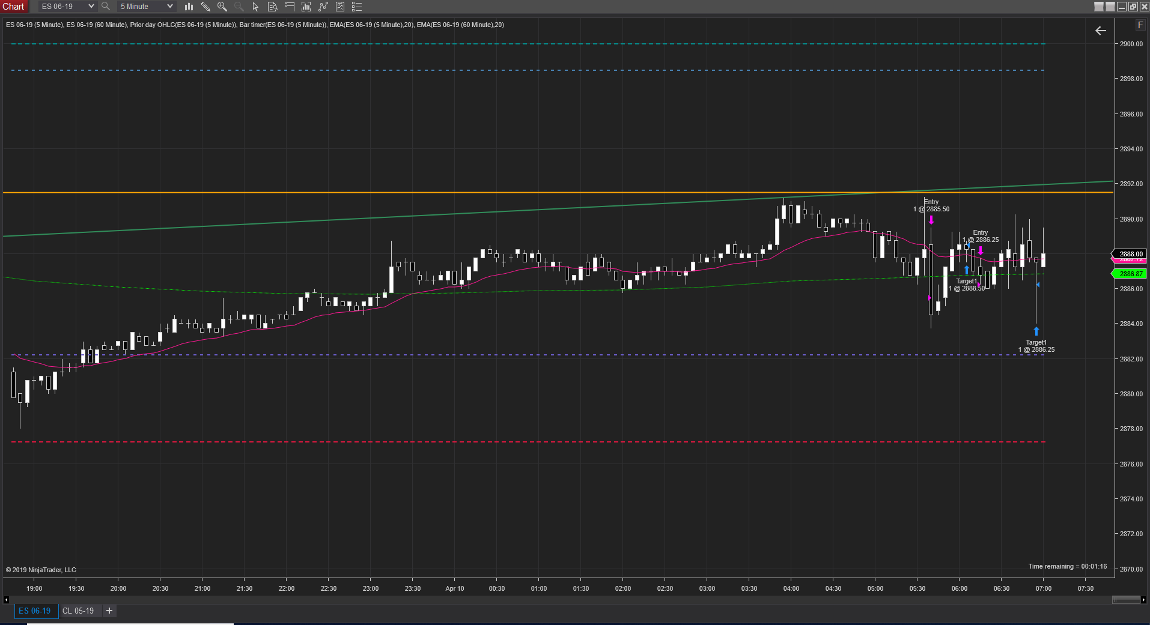Image resolution: width=1150 pixels, height=625 pixels.
Task: Minimize the chart window
Action: tap(1122, 7)
